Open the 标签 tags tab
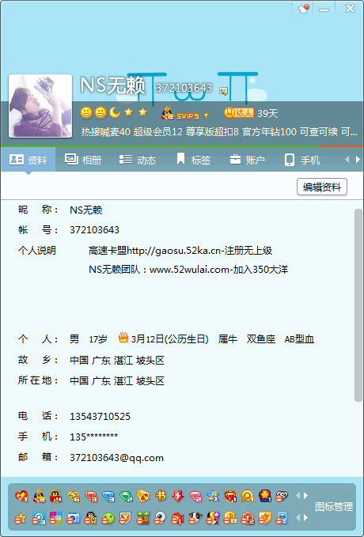The image size is (364, 537). tap(192, 160)
